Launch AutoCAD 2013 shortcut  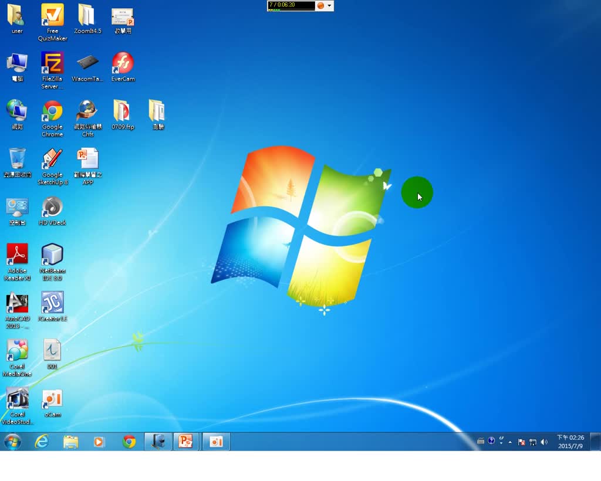[17, 310]
